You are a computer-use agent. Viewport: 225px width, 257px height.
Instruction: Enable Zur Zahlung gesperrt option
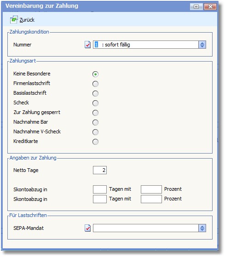pyautogui.click(x=95, y=113)
